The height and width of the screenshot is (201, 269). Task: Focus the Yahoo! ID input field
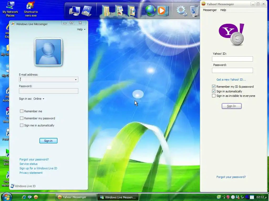coord(232,59)
